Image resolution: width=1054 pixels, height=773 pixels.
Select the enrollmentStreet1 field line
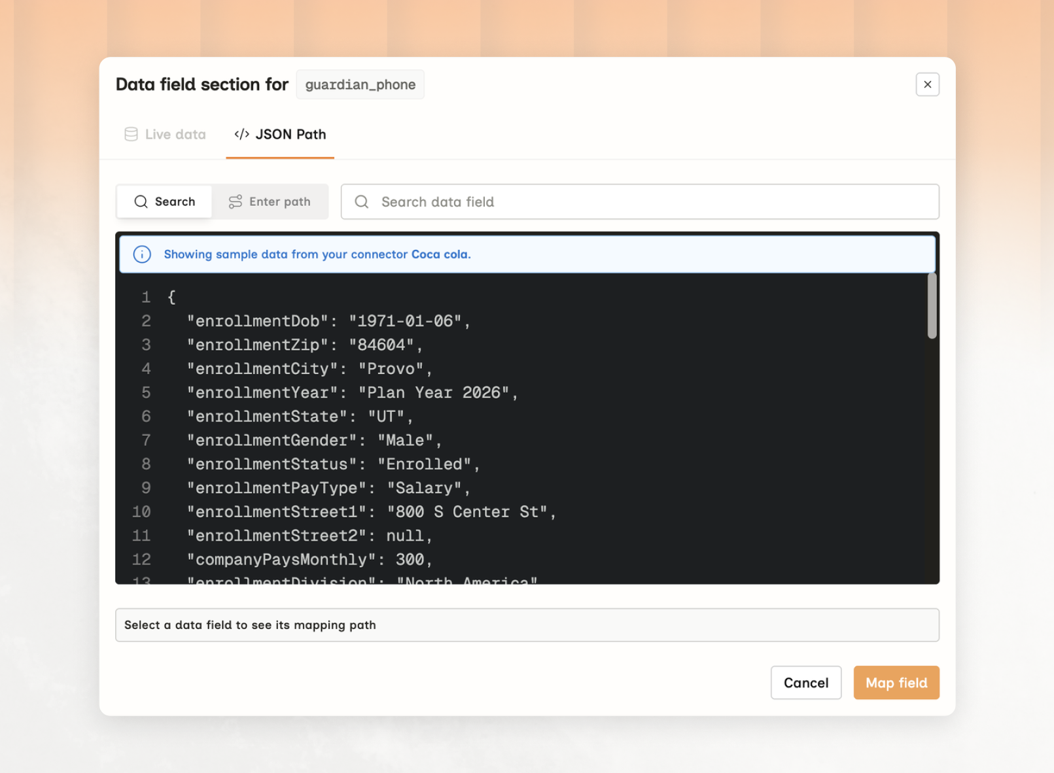point(372,512)
